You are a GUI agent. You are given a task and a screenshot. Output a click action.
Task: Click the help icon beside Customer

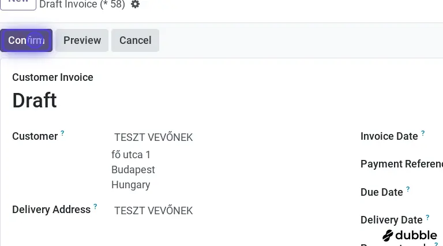(x=62, y=133)
